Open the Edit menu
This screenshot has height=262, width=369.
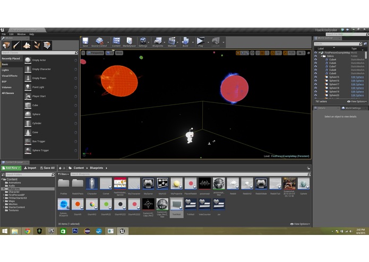[x=11, y=34]
